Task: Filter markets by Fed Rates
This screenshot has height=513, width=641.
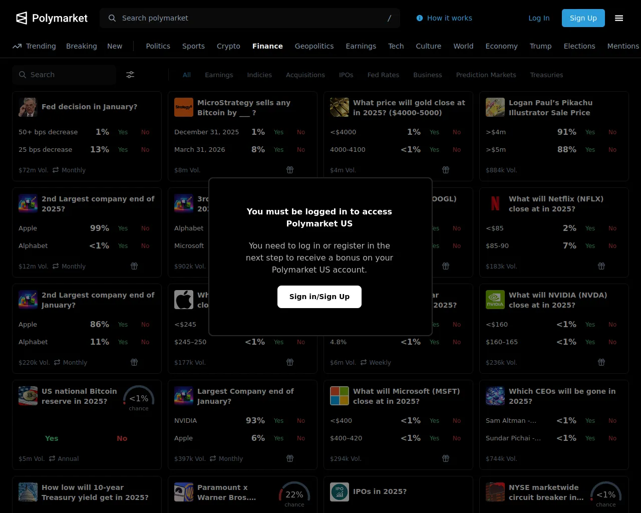Action: [x=383, y=75]
